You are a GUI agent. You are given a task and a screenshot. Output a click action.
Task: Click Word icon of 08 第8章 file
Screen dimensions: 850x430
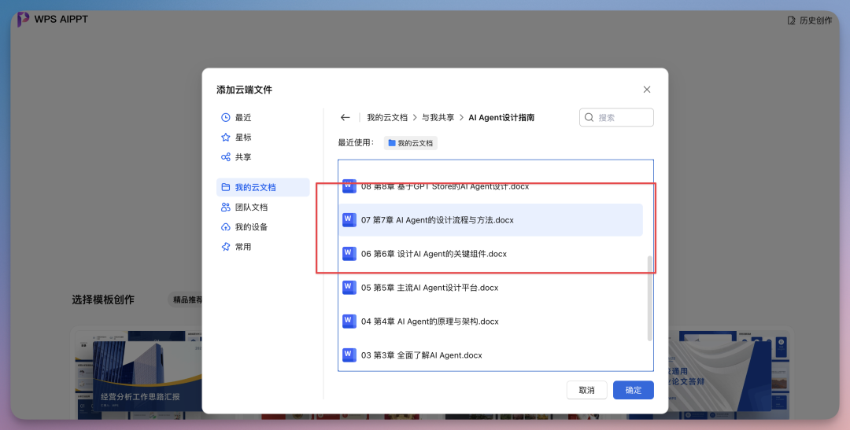pos(349,186)
